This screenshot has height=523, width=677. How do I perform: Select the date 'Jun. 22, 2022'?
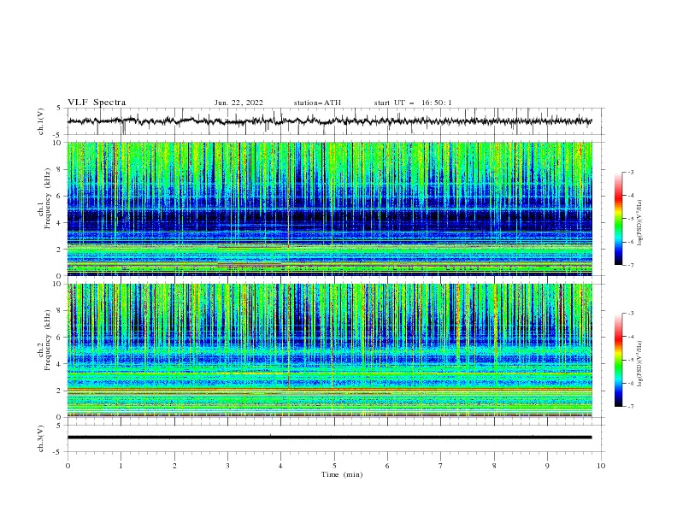click(238, 103)
